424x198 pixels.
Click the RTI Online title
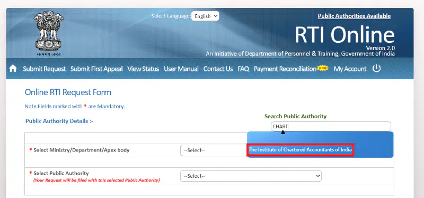(344, 35)
